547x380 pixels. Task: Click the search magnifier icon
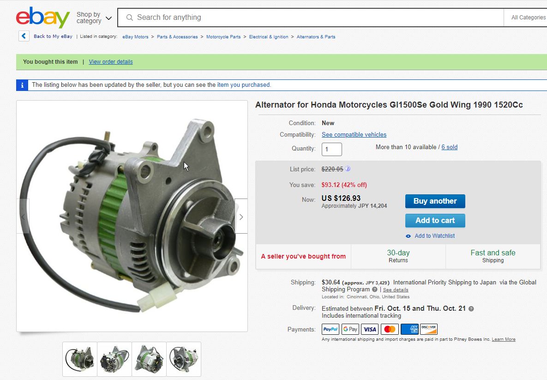point(129,18)
